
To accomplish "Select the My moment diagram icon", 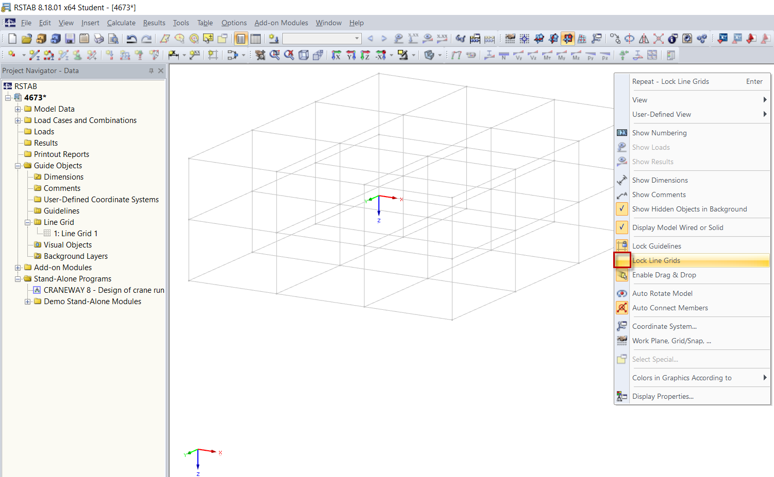I will [x=561, y=55].
